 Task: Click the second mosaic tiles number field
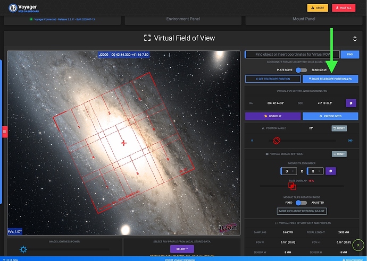315,171
